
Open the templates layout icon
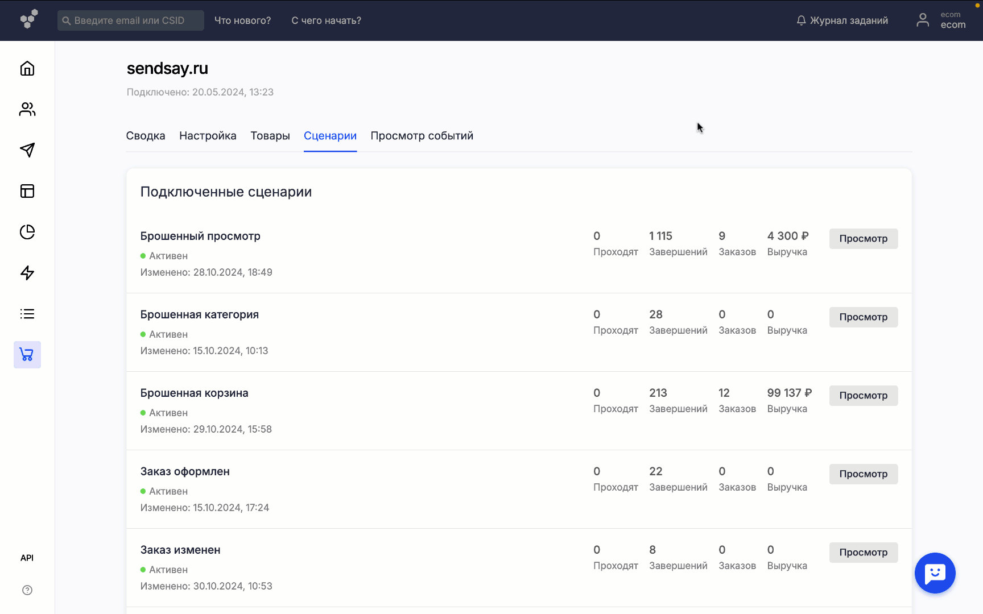click(x=27, y=191)
